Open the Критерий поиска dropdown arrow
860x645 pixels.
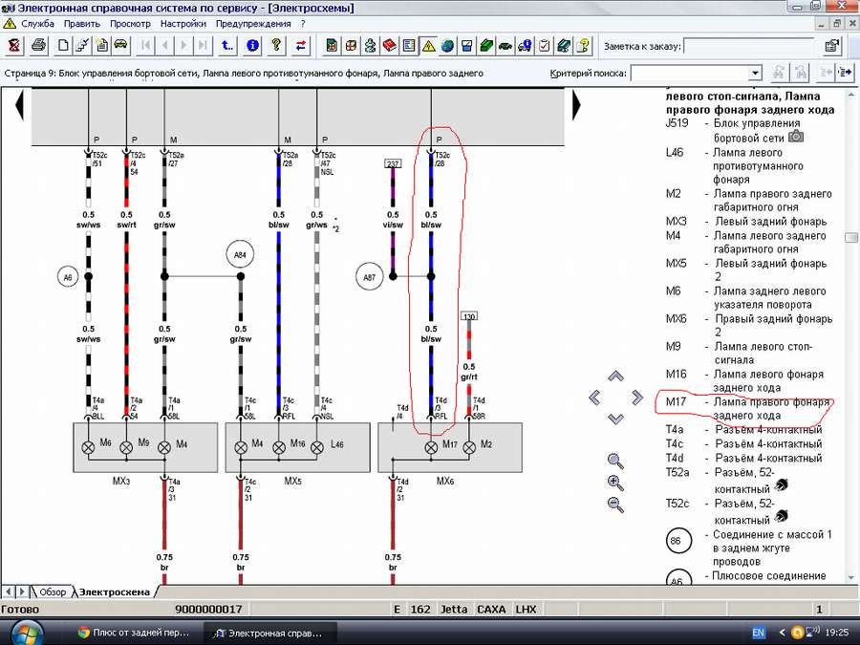[755, 73]
